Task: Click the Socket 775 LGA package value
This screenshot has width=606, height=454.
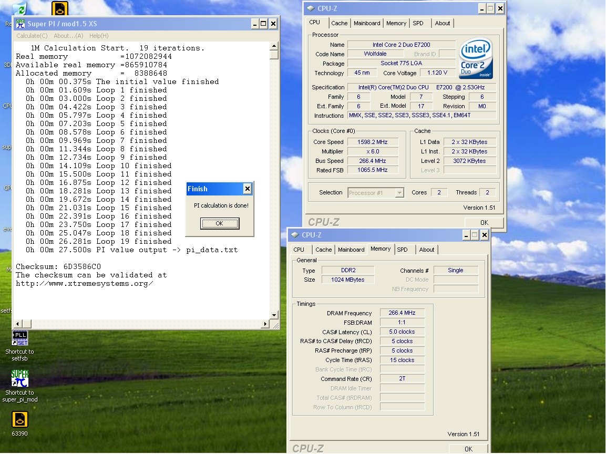Action: coord(401,63)
